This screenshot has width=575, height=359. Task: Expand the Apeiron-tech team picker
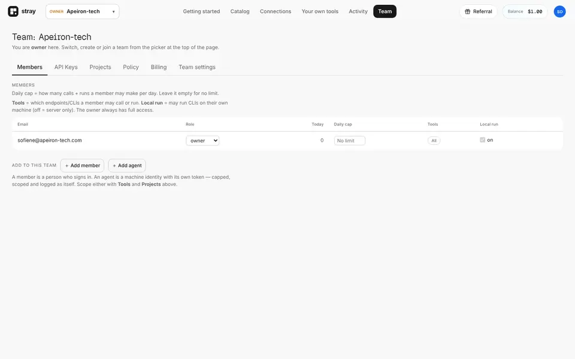pyautogui.click(x=83, y=11)
